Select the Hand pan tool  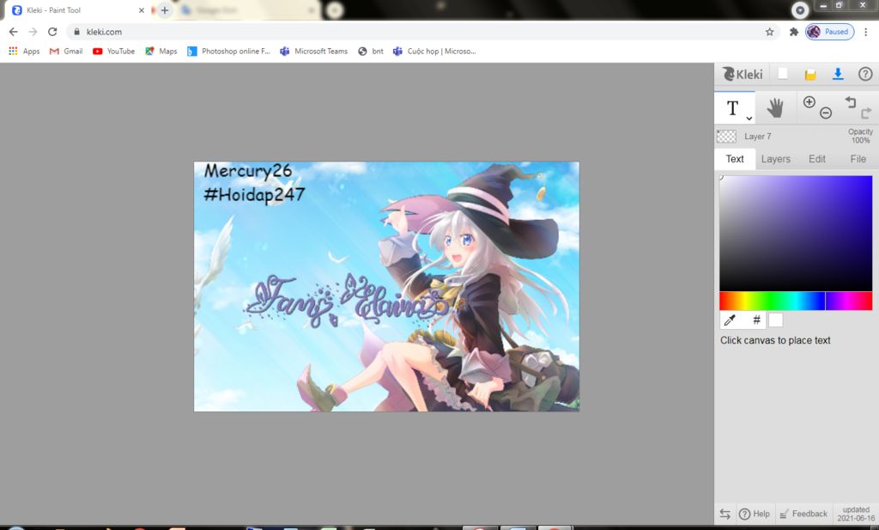tap(775, 107)
